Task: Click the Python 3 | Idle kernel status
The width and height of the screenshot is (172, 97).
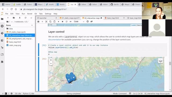Action: pyautogui.click(x=28, y=93)
